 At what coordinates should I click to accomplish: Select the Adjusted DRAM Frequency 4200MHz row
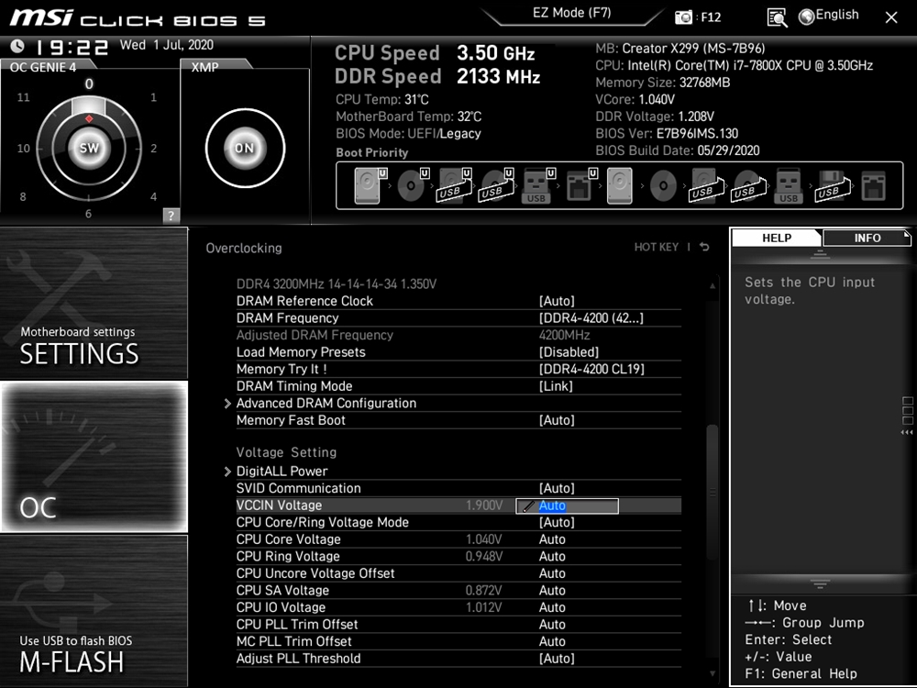coord(458,335)
